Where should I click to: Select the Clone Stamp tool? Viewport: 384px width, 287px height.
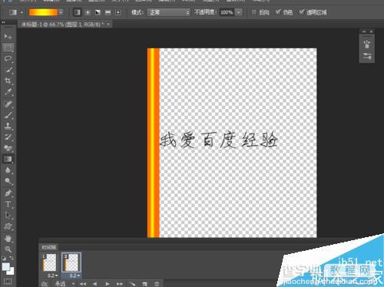tap(8, 126)
